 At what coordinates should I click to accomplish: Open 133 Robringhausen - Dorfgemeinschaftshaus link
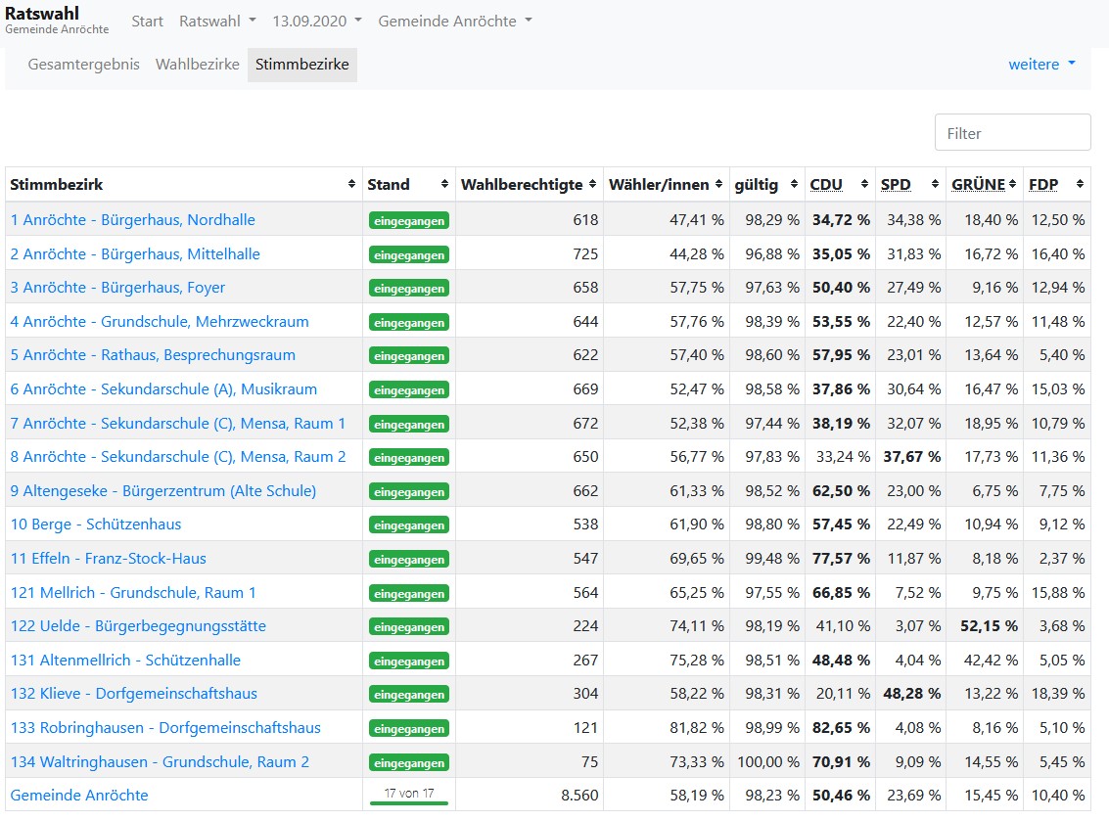coord(165,728)
